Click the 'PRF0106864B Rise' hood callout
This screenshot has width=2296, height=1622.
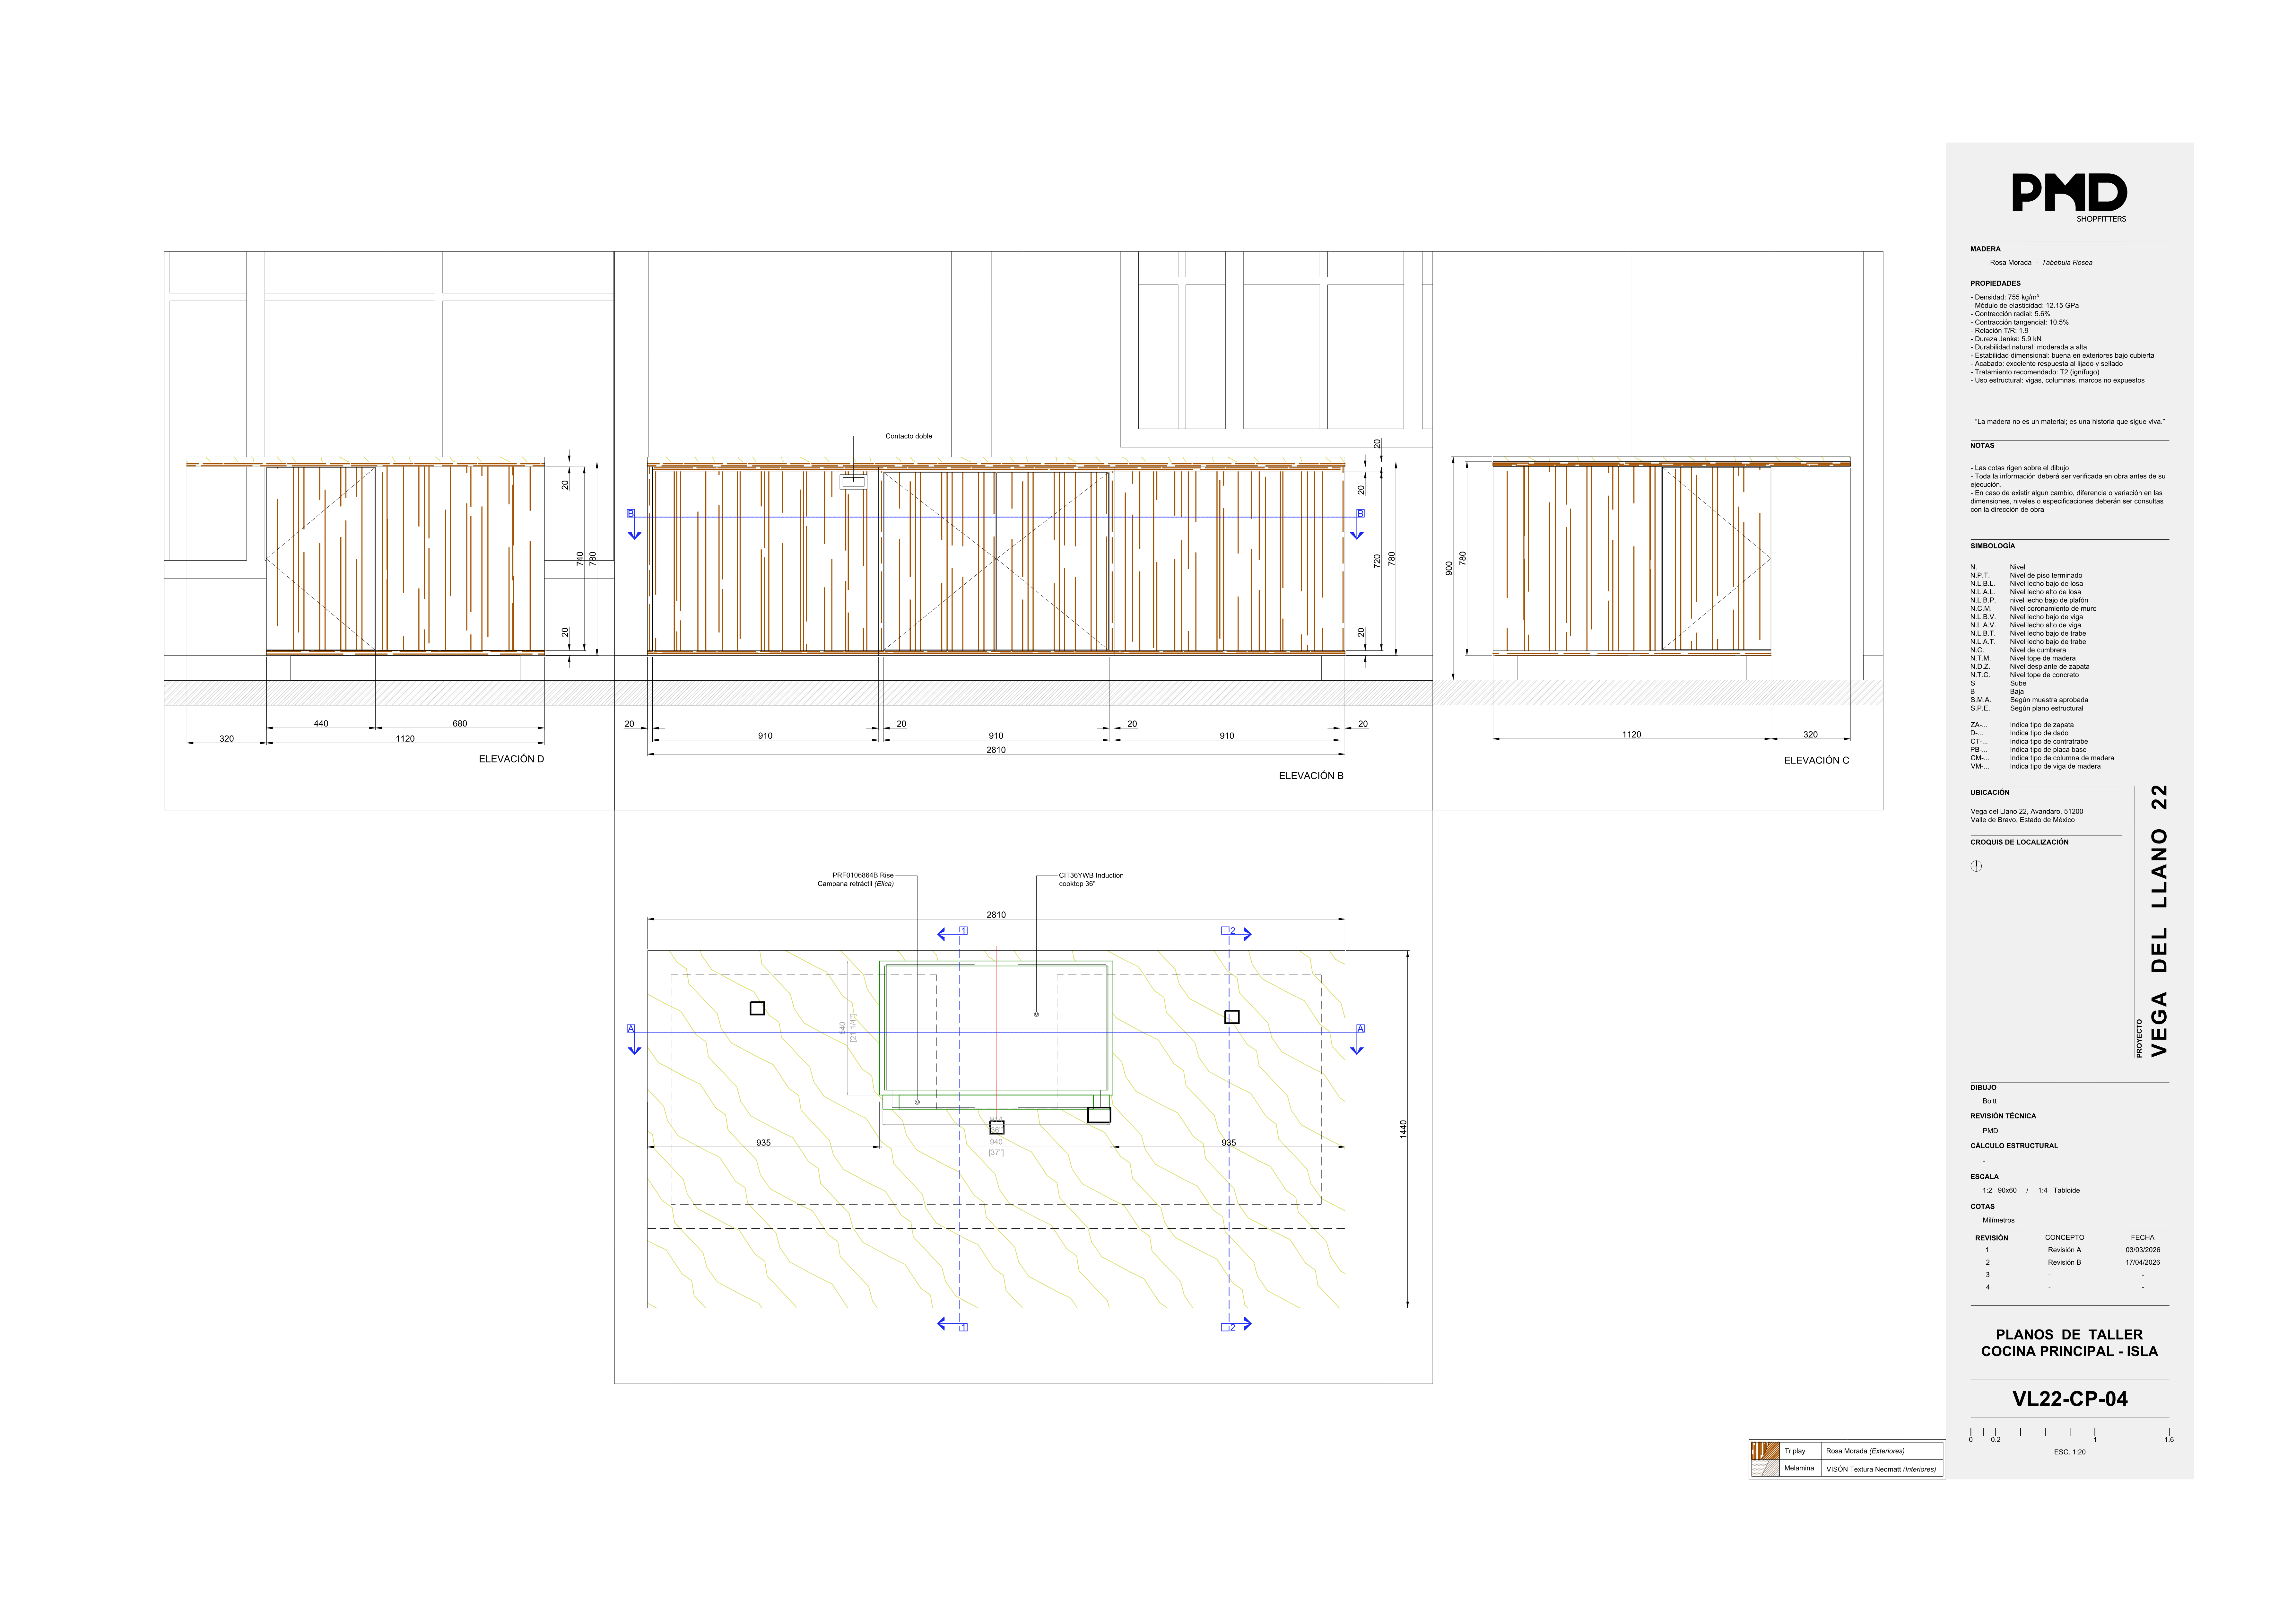[x=856, y=880]
